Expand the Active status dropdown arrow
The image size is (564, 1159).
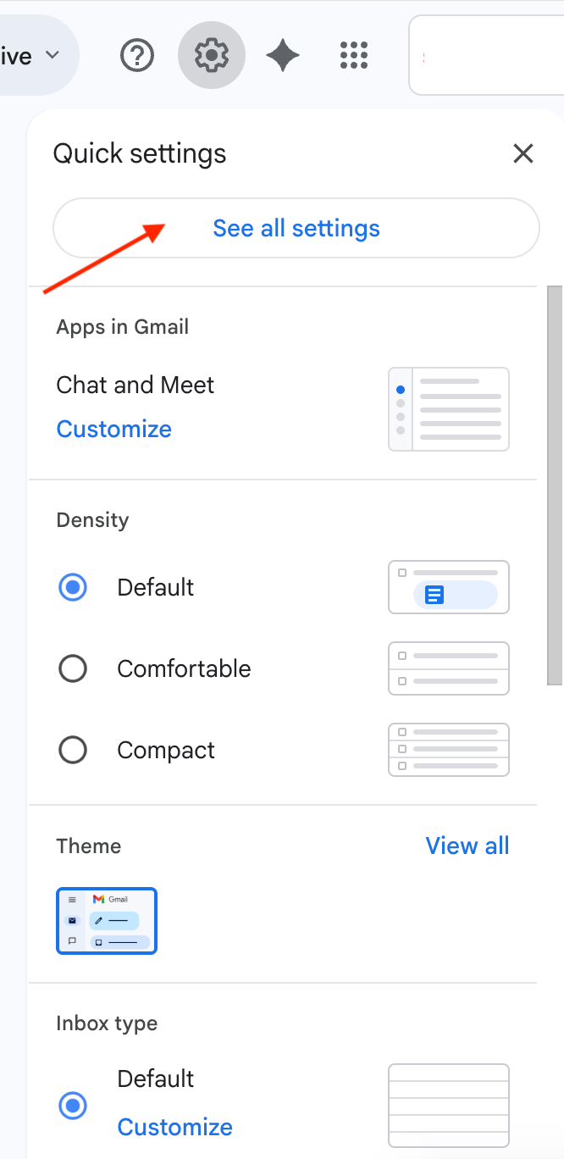click(53, 56)
